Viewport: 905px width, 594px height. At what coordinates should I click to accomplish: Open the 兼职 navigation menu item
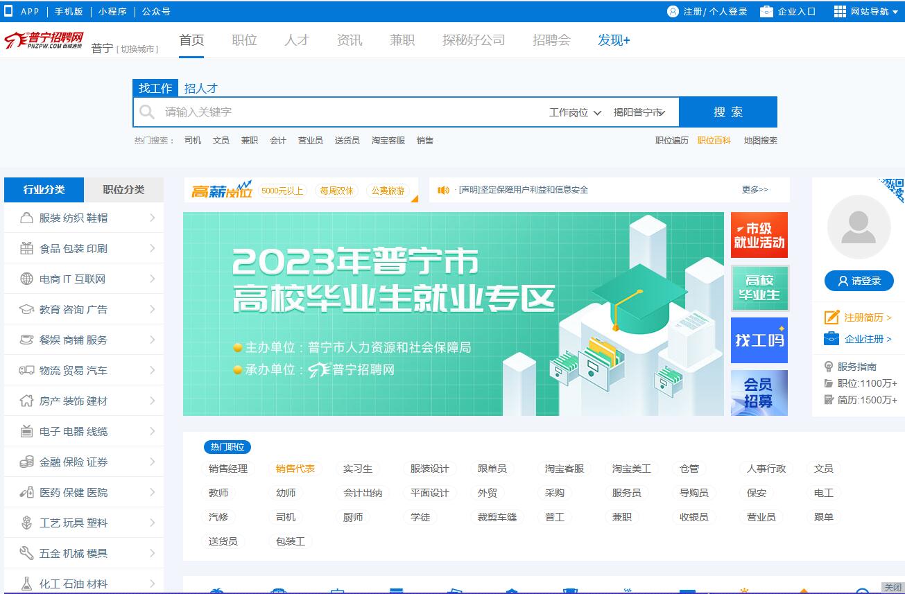click(x=402, y=40)
